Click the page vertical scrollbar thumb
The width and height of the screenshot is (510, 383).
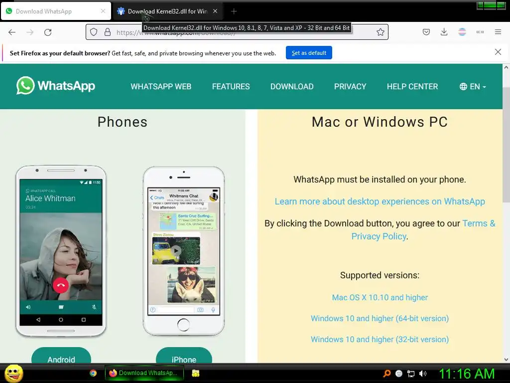506,145
